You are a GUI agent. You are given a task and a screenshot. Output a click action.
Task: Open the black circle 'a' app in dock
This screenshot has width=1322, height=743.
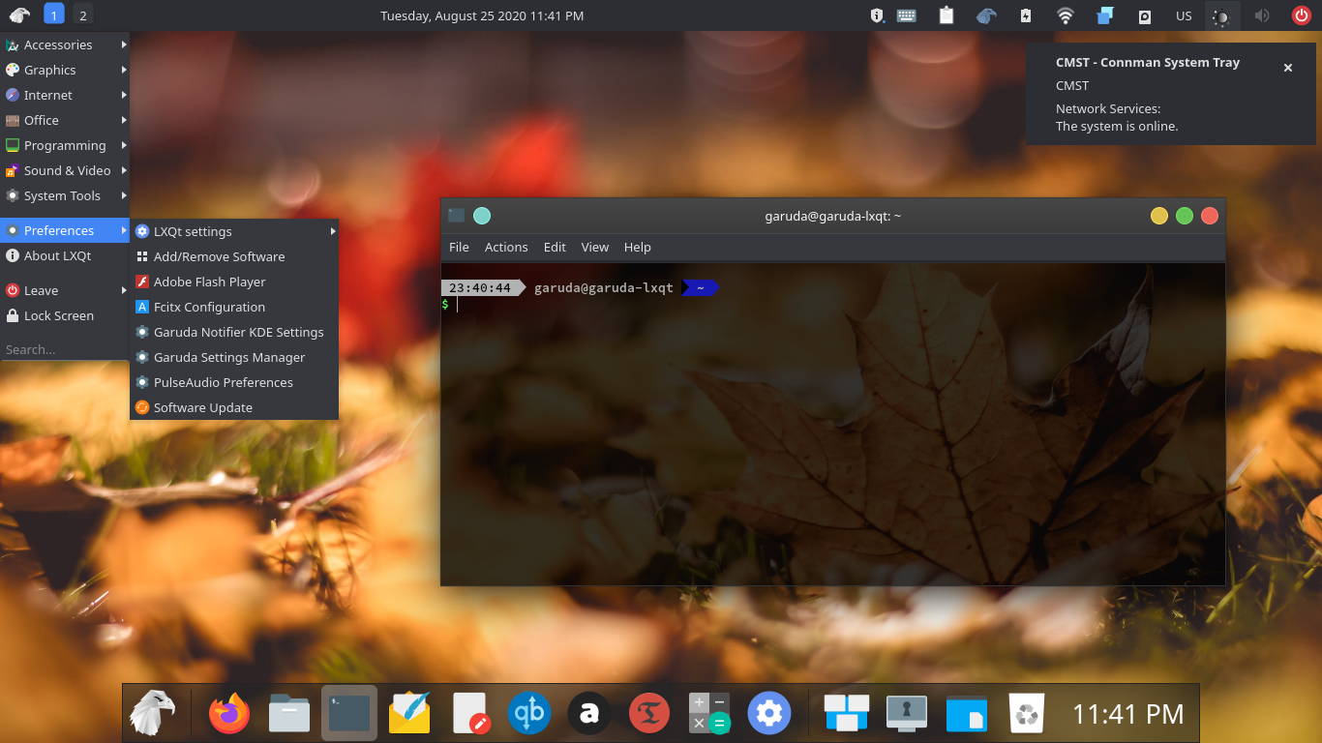pos(589,714)
